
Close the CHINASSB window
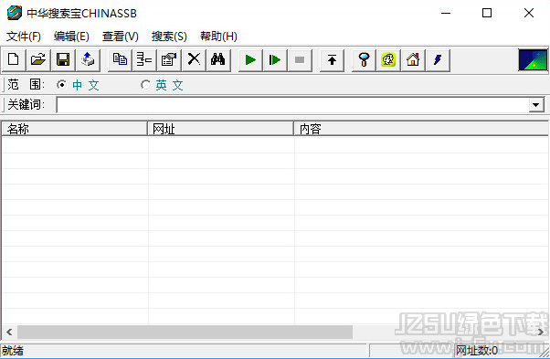[529, 14]
